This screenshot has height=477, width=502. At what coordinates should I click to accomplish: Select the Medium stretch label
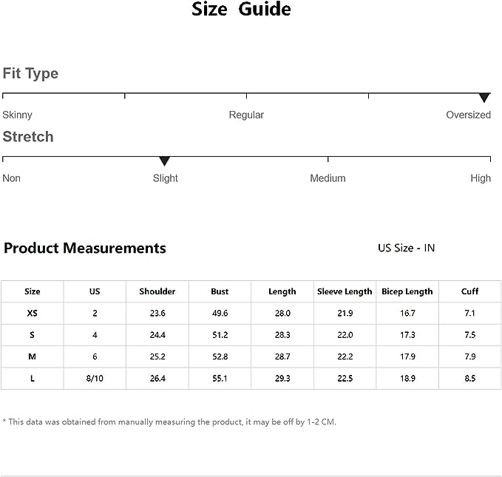(328, 178)
